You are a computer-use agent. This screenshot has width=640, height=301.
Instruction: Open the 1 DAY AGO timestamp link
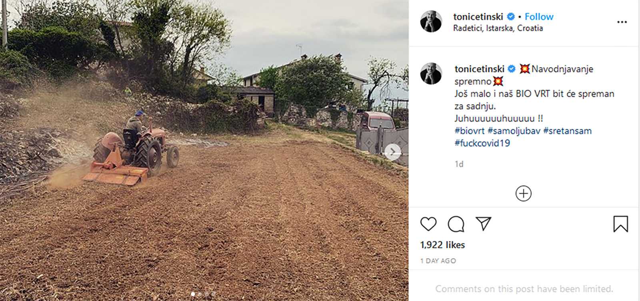pyautogui.click(x=438, y=261)
